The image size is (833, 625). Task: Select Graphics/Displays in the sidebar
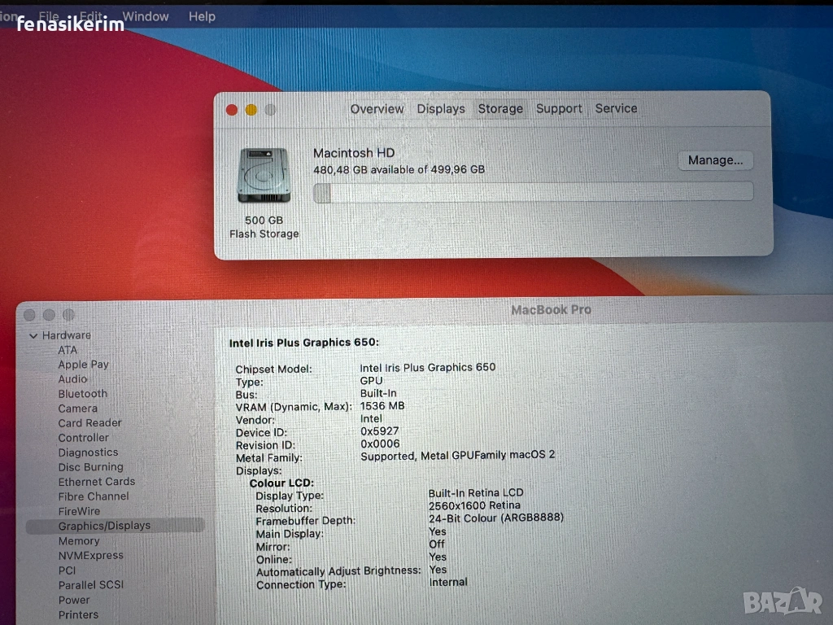click(104, 526)
